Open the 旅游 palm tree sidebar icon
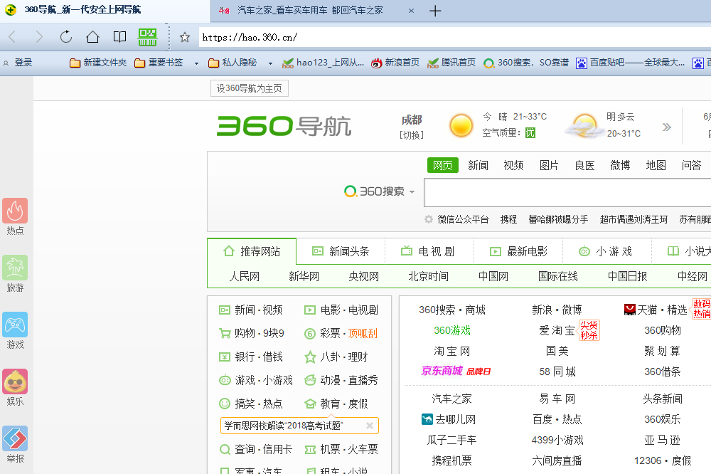This screenshot has height=474, width=711. point(15,268)
